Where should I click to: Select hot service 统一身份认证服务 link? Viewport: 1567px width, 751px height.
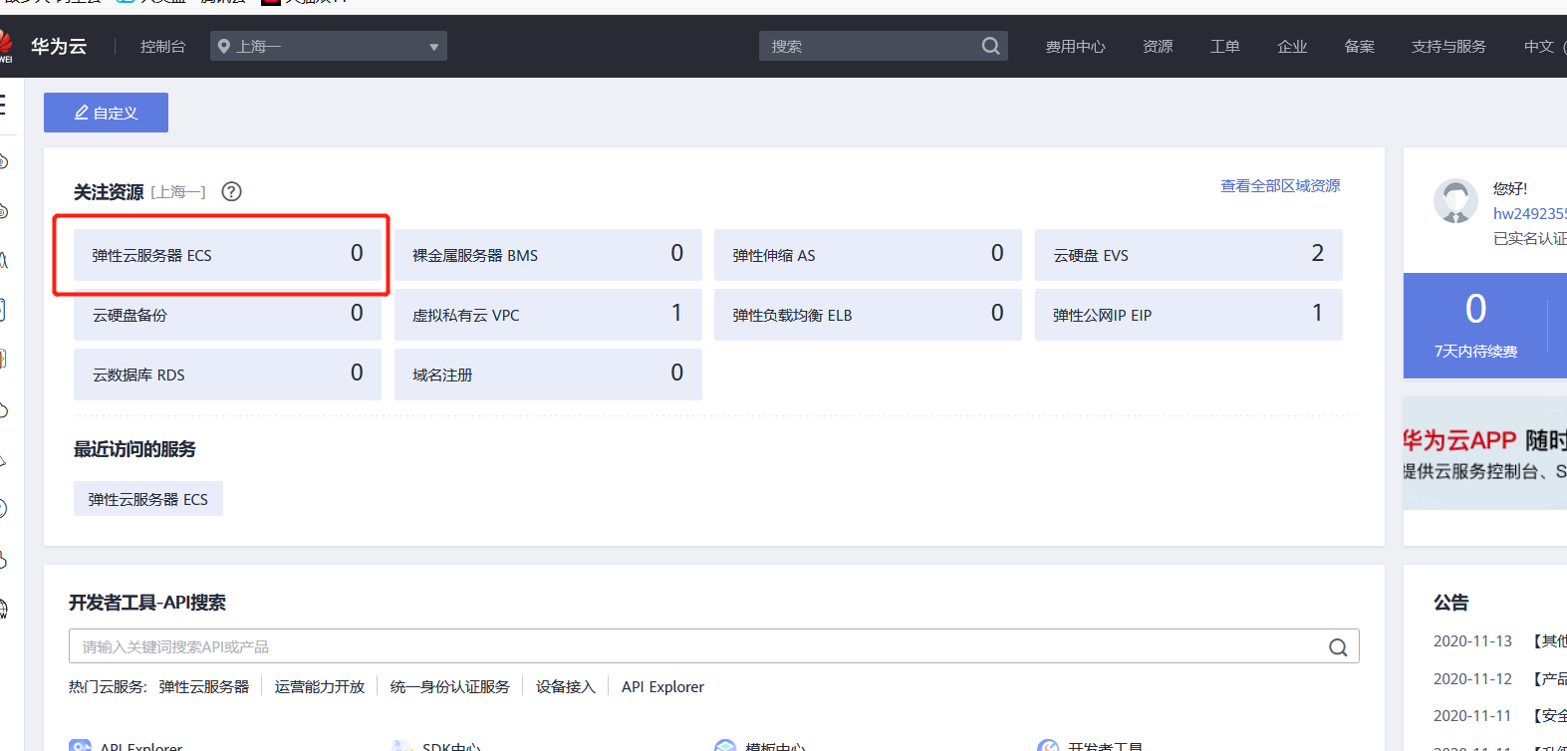[x=450, y=687]
